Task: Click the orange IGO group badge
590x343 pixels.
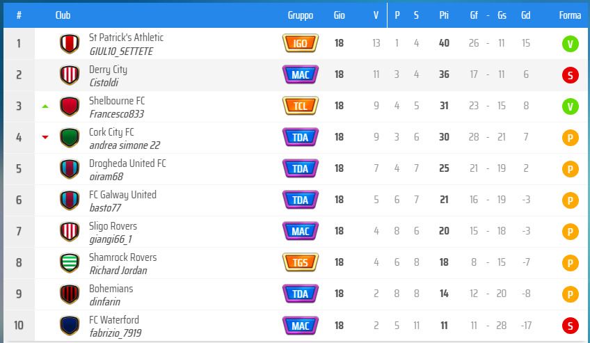Action: coord(301,43)
